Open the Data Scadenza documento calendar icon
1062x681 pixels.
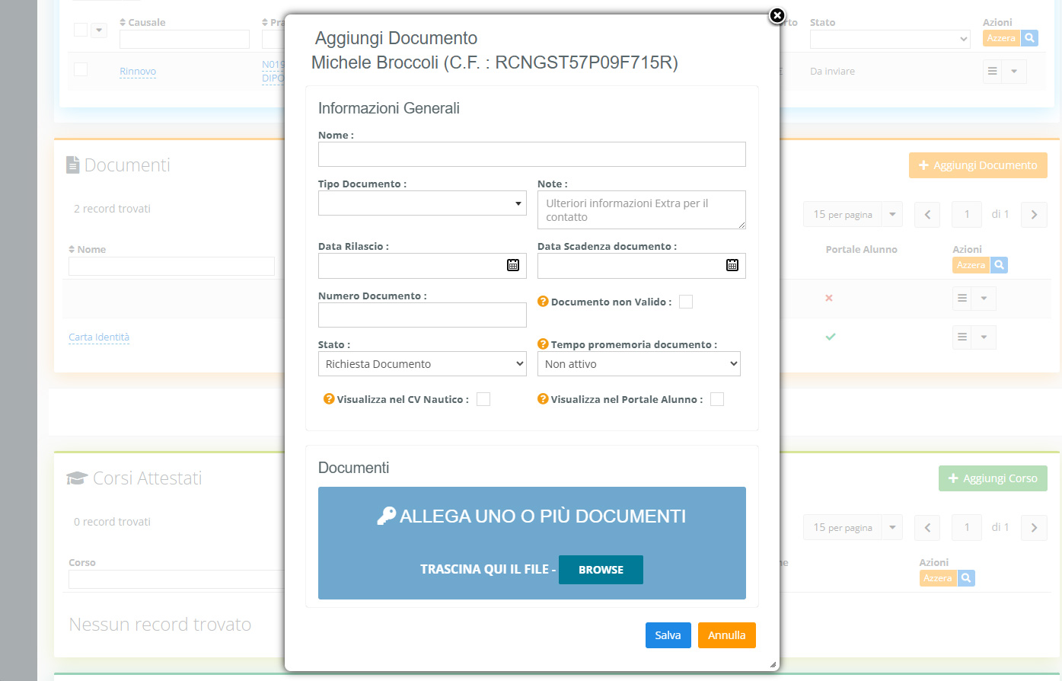click(x=732, y=265)
